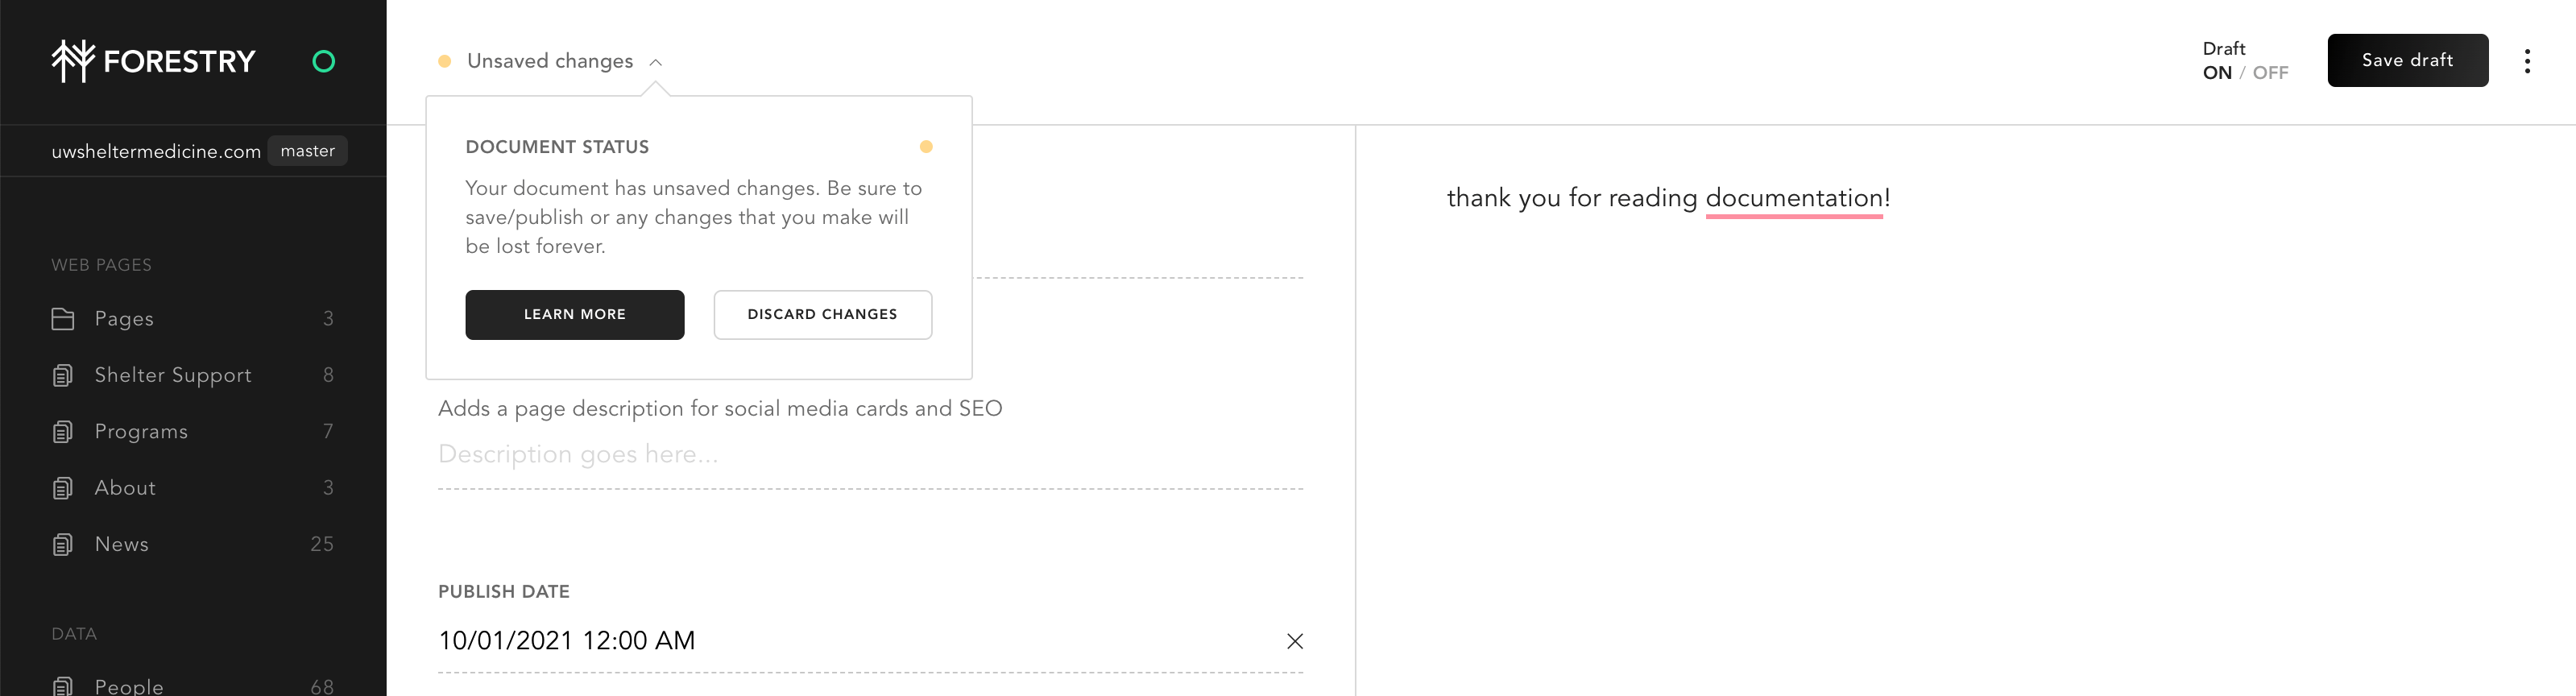2576x696 pixels.
Task: Collapse the Unsaved changes status popup
Action: [655, 62]
